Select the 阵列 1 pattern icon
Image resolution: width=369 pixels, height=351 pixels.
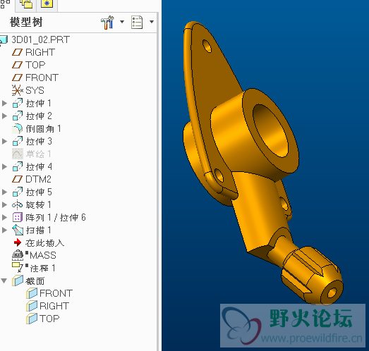pos(18,218)
